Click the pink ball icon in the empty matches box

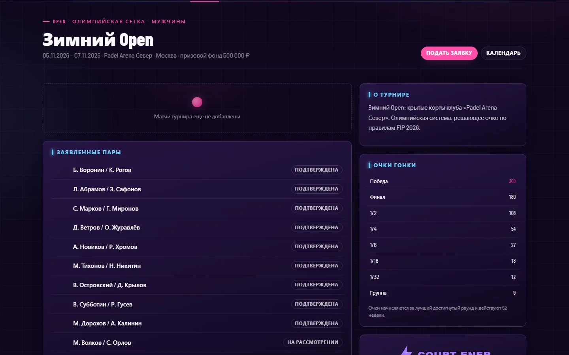[197, 102]
